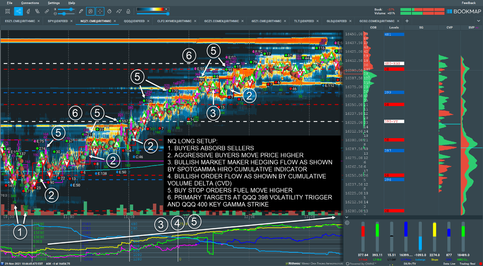This screenshot has width=483, height=266.
Task: Open the microscope studies icon
Action: coord(28,11)
